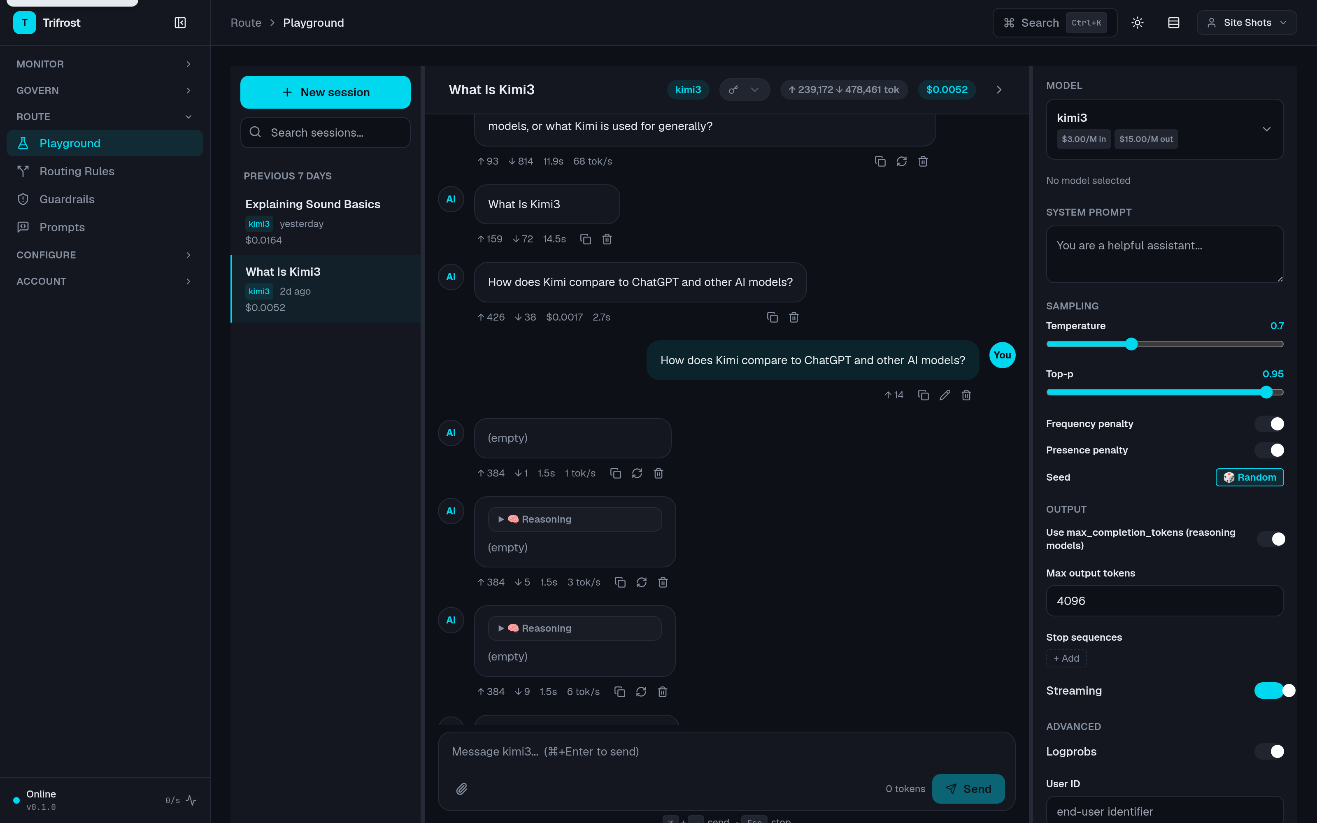The width and height of the screenshot is (1317, 823).
Task: Copy the $0.0017 AI message
Action: tap(772, 317)
